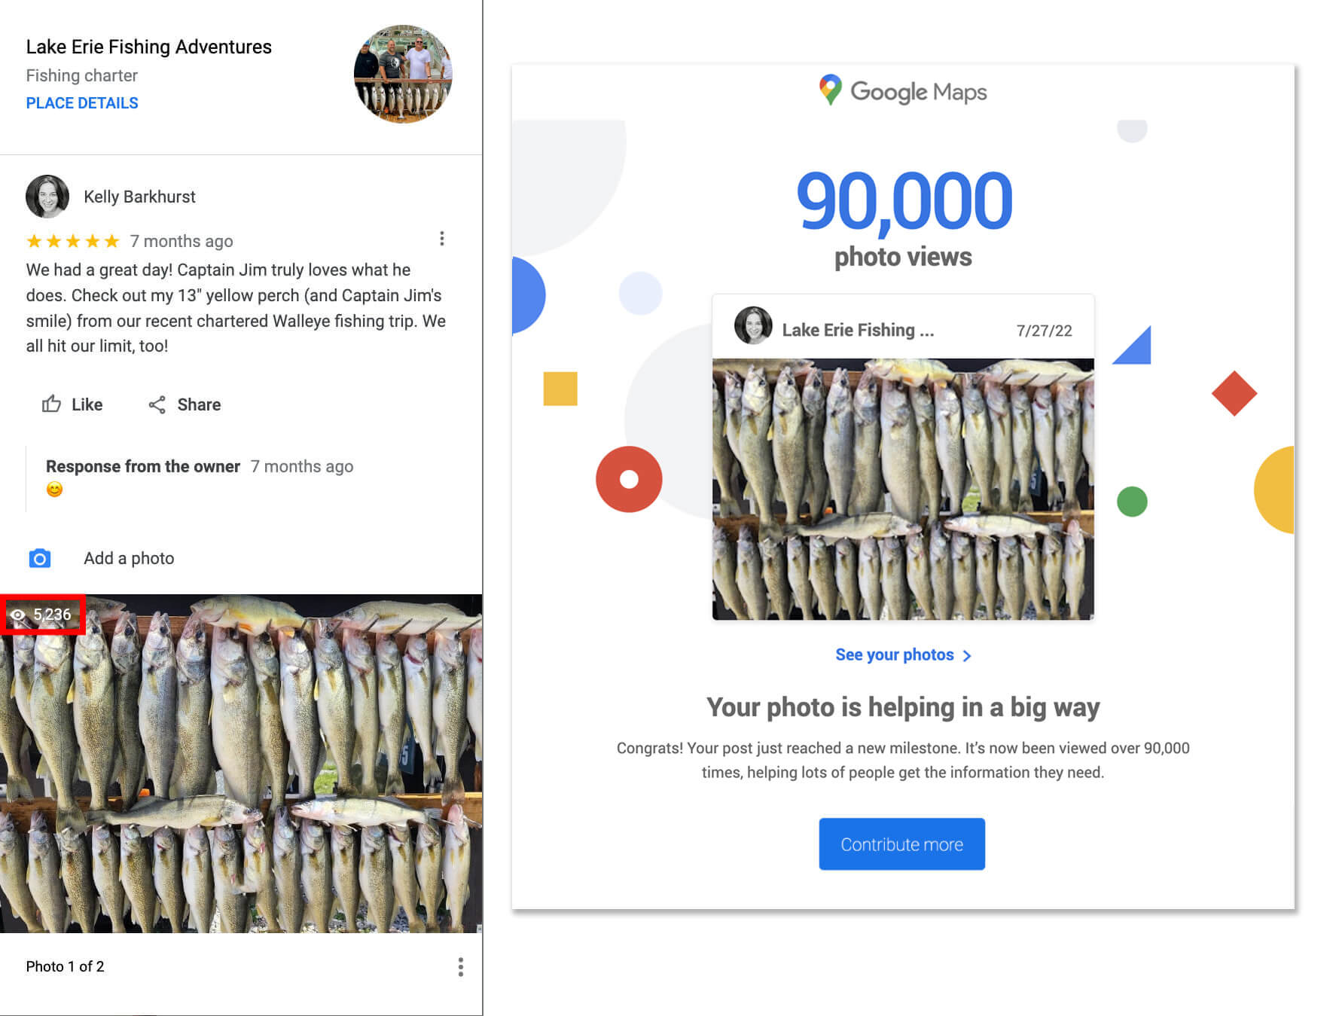Viewport: 1336px width, 1016px height.
Task: Click the Share icon
Action: click(157, 404)
